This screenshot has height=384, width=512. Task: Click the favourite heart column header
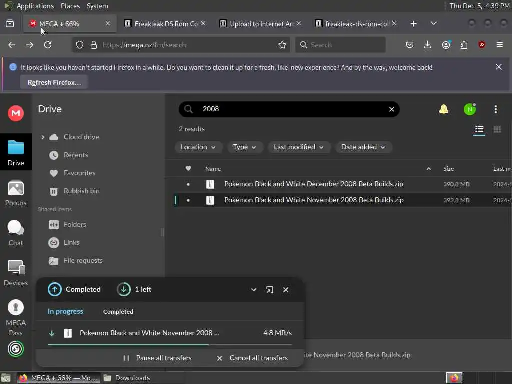188,169
